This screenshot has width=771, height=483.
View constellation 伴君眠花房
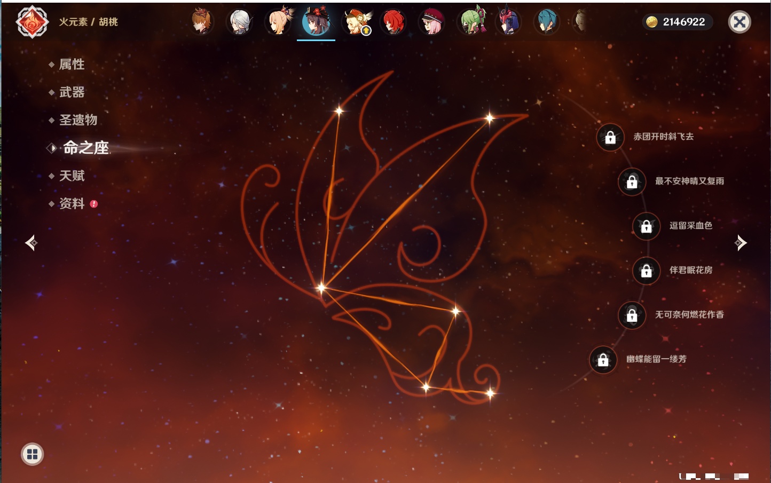click(x=691, y=270)
